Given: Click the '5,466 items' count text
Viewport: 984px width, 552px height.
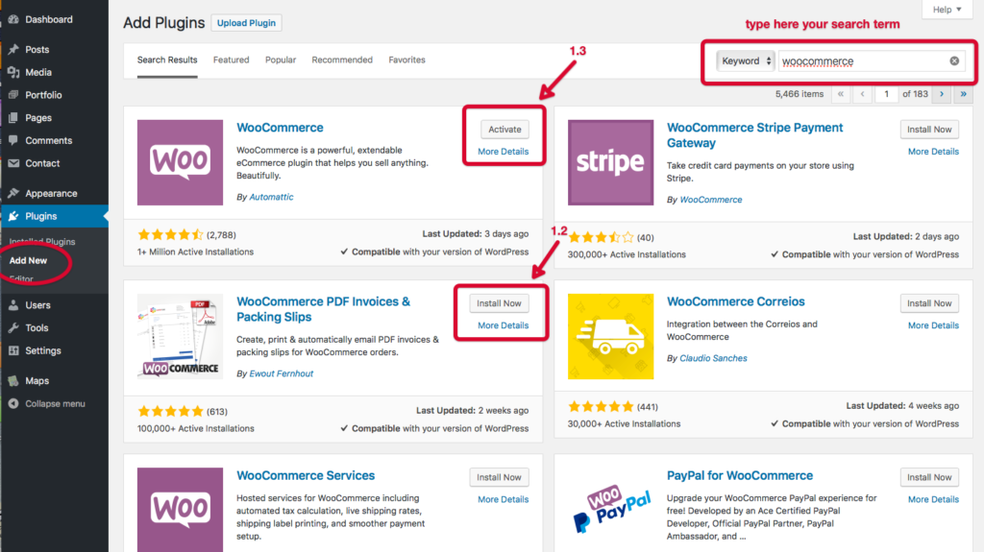Looking at the screenshot, I should (x=799, y=94).
